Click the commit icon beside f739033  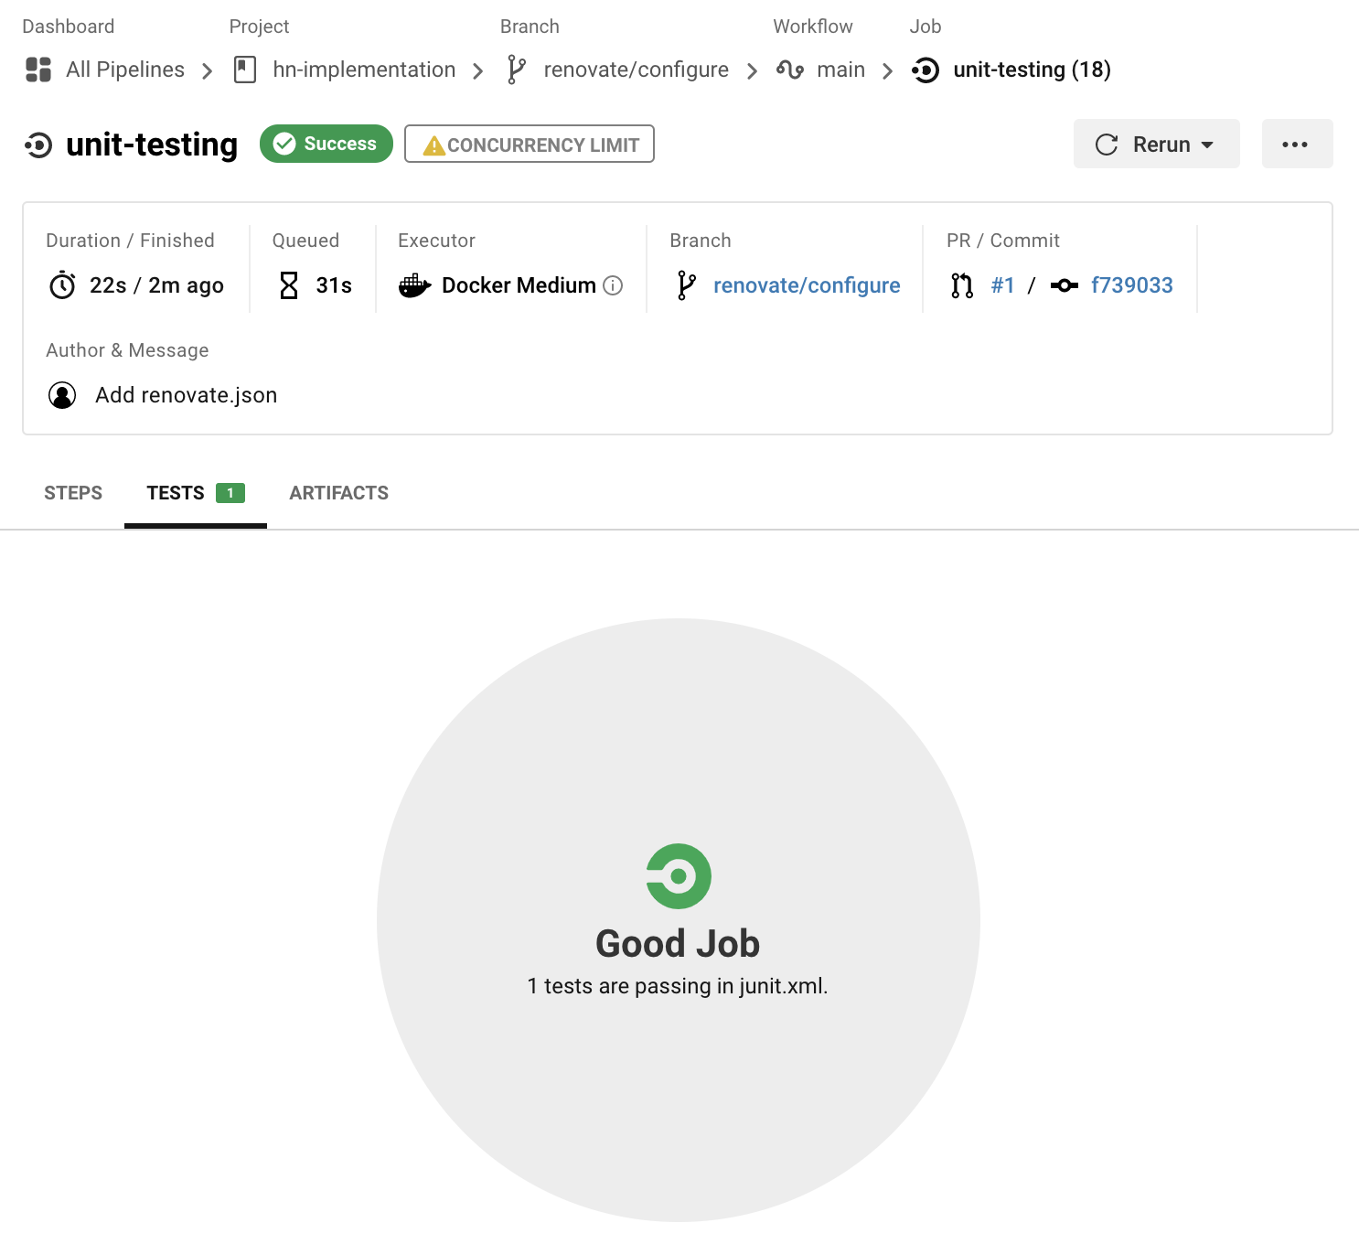[1065, 285]
